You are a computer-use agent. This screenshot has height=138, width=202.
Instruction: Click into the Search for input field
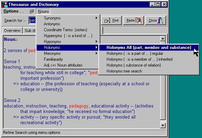pyautogui.click(x=33, y=20)
